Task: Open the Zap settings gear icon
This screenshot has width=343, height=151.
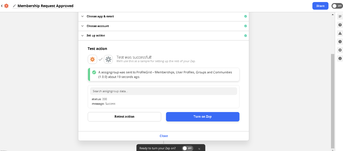Action: coord(340,50)
